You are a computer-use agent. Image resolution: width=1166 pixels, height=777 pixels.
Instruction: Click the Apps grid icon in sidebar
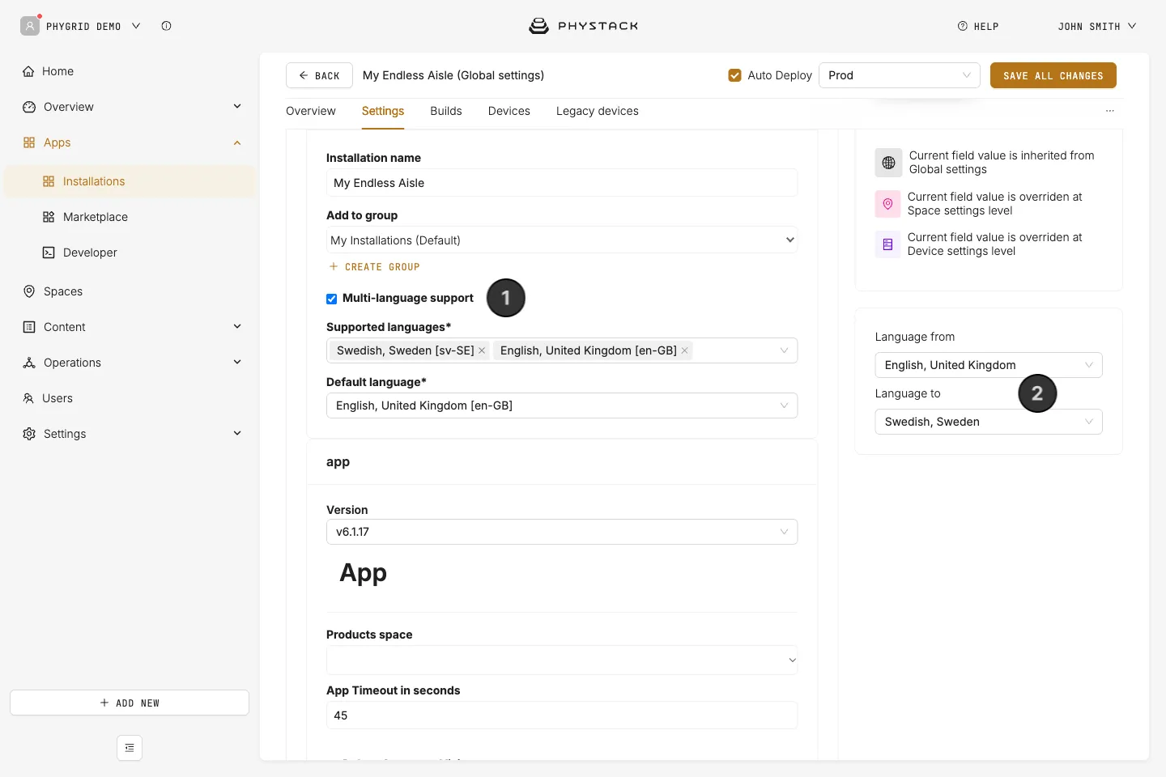pyautogui.click(x=29, y=142)
